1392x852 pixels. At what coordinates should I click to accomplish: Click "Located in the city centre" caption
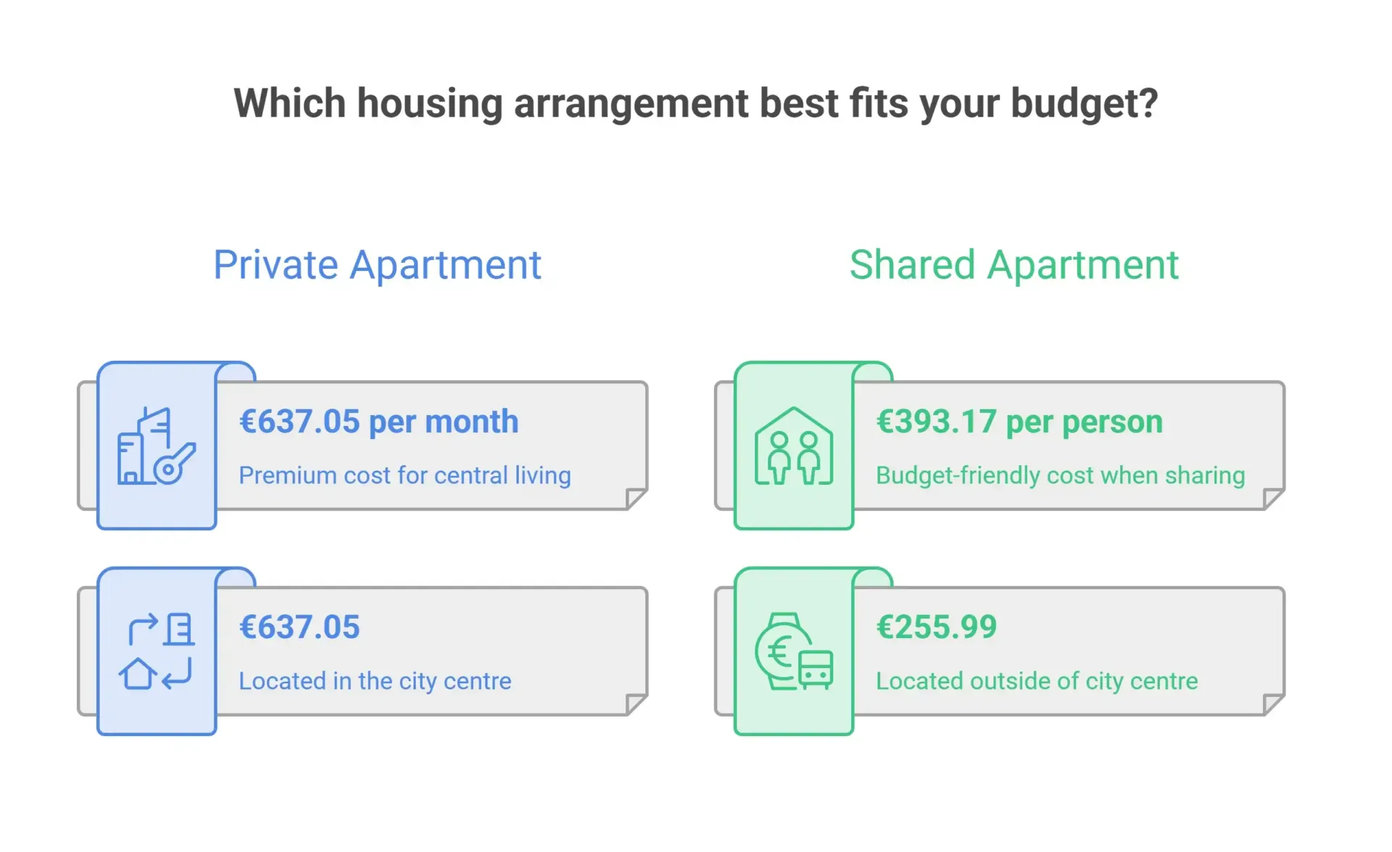pyautogui.click(x=375, y=681)
